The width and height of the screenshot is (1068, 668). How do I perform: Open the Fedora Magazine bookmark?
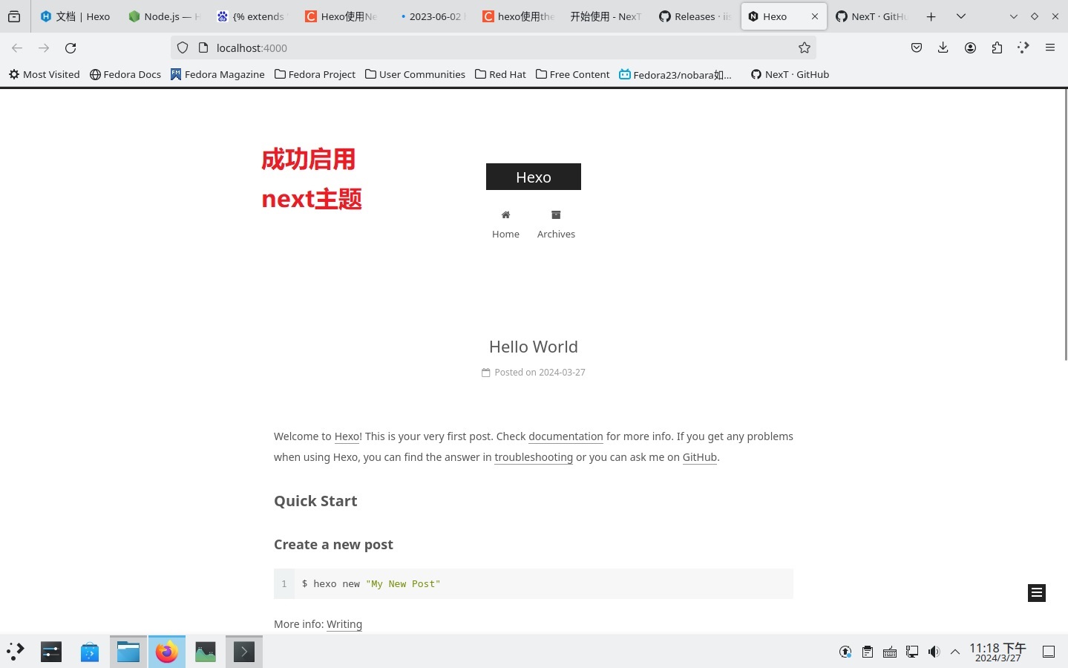tap(217, 74)
